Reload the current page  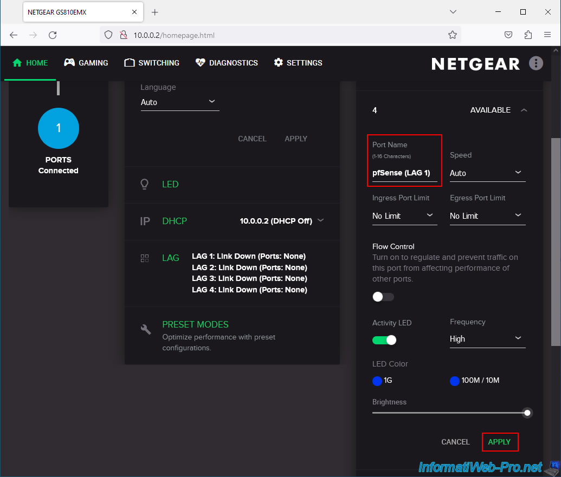click(x=53, y=35)
